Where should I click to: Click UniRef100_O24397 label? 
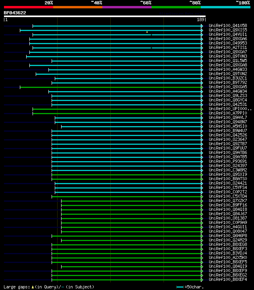pyautogui.click(x=228, y=166)
